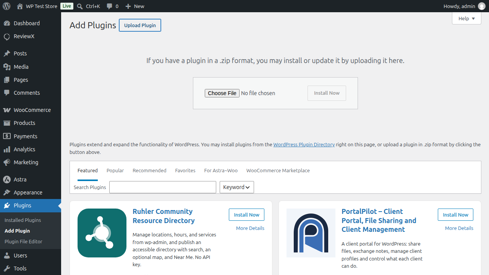
Task: Click the Posts pin icon
Action: tap(7, 53)
